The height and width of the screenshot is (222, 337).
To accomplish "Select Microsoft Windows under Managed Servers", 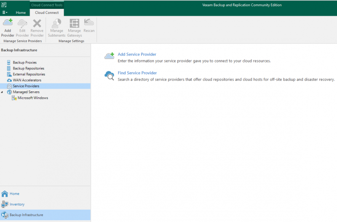I will point(33,98).
